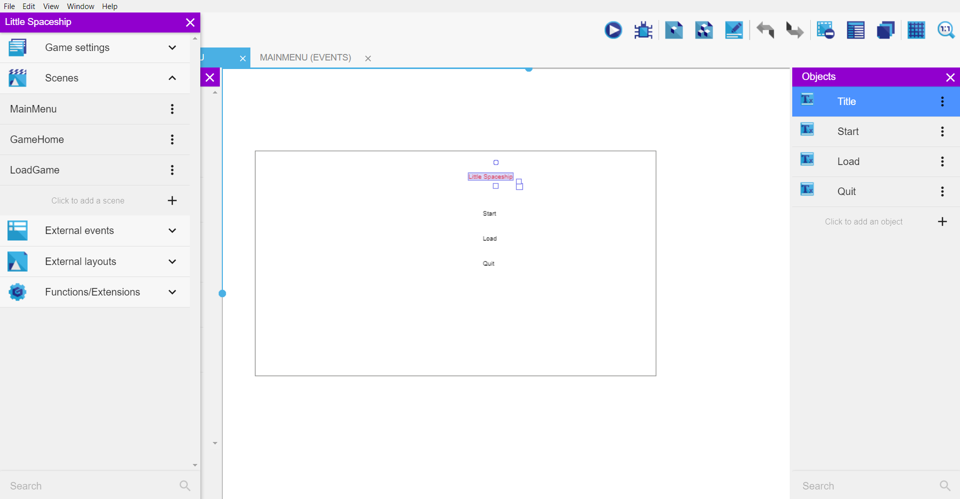Open options menu for Load object
This screenshot has height=499, width=960.
tap(942, 161)
